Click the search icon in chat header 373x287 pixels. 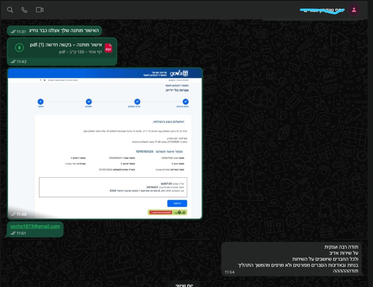[10, 10]
